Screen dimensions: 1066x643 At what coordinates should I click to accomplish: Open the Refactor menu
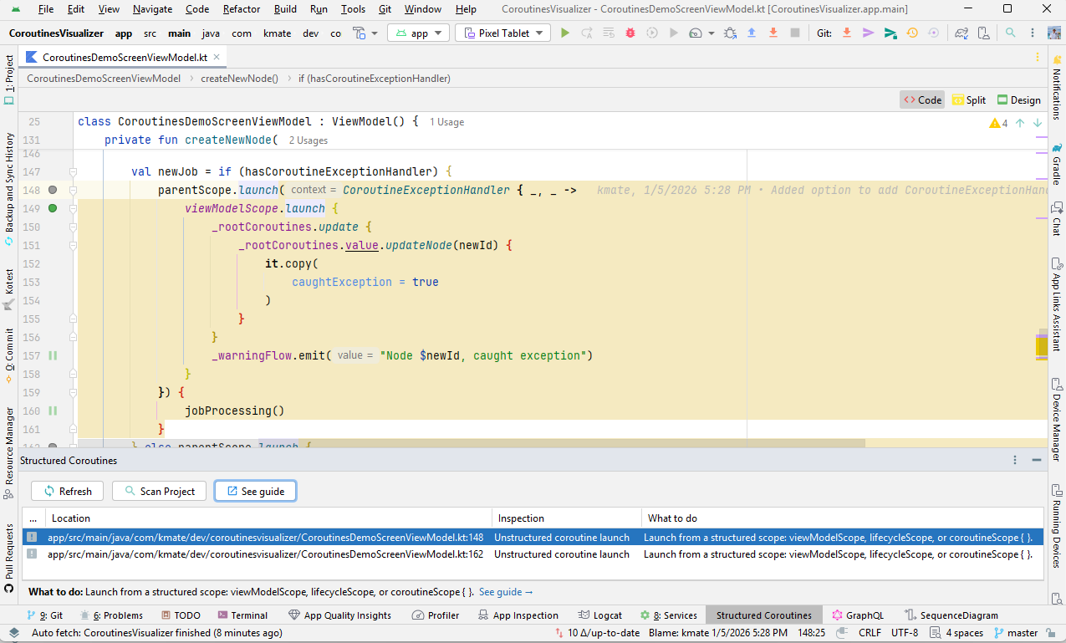241,9
